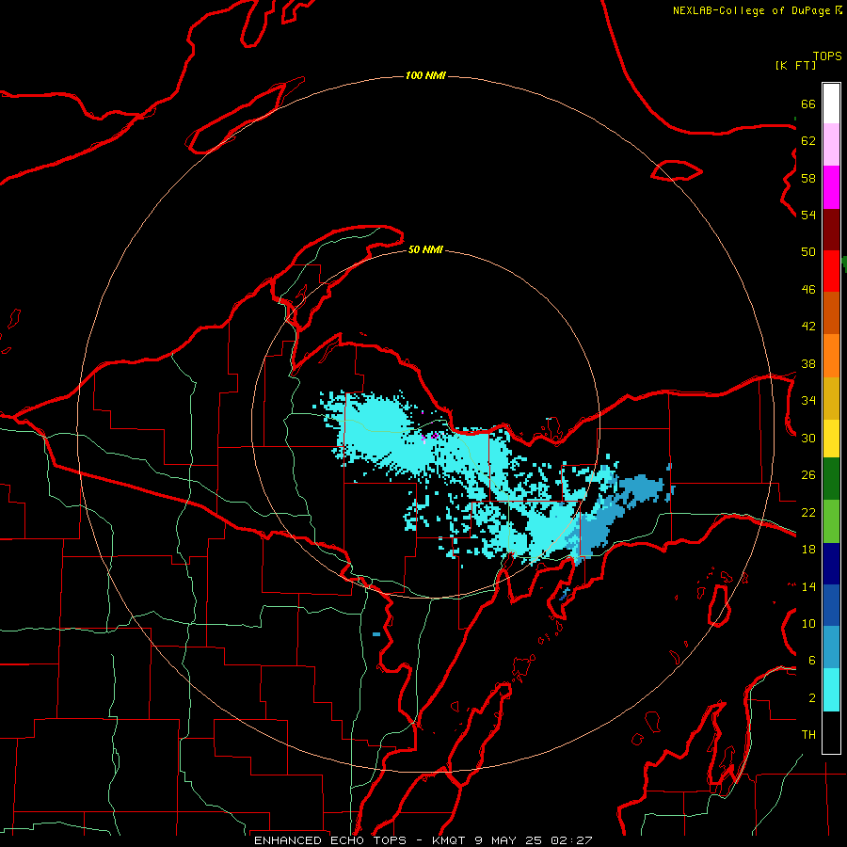Click the black TH legend swatch
This screenshot has width=847, height=847.
coord(831,732)
